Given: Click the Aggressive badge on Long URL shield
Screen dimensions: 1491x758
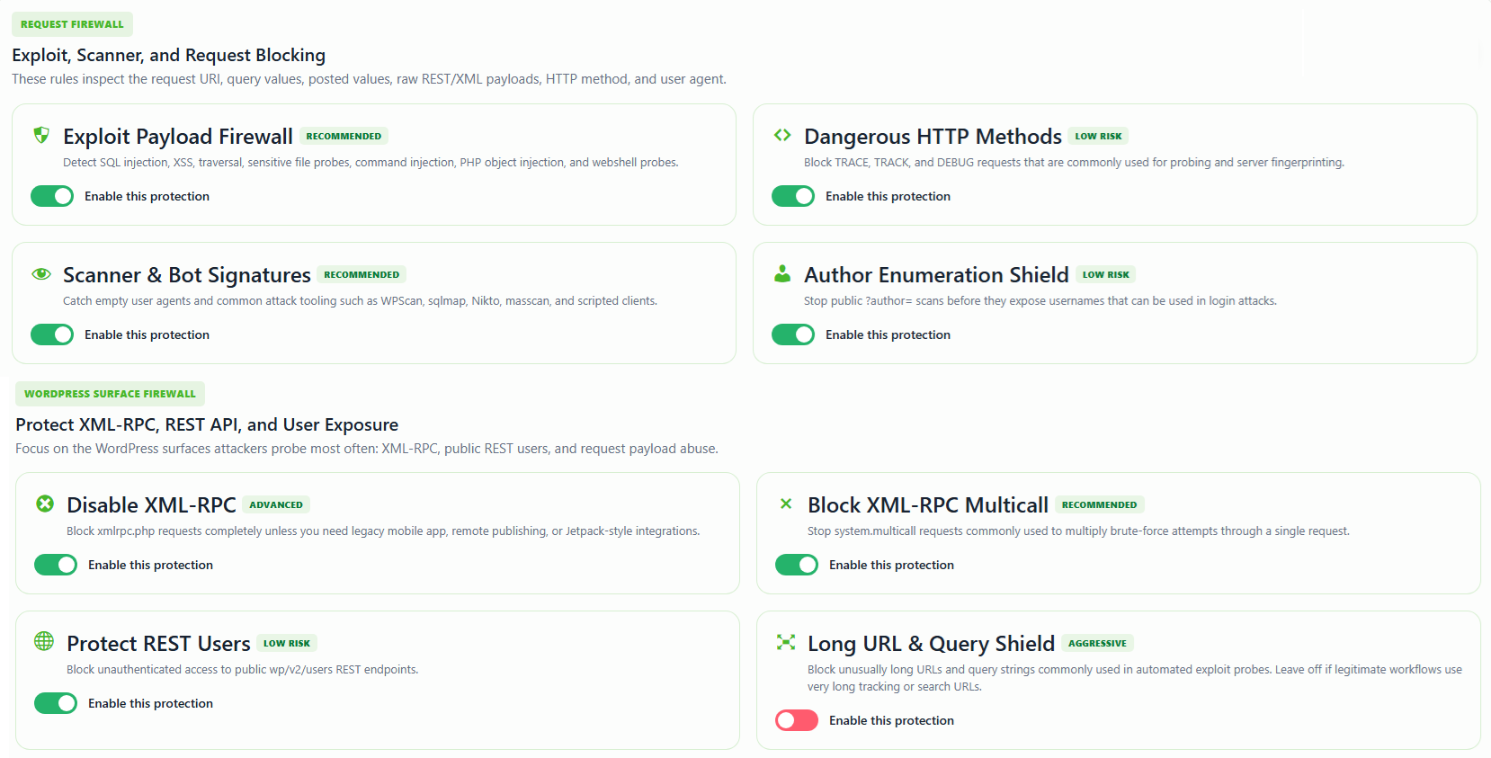Looking at the screenshot, I should tap(1097, 643).
